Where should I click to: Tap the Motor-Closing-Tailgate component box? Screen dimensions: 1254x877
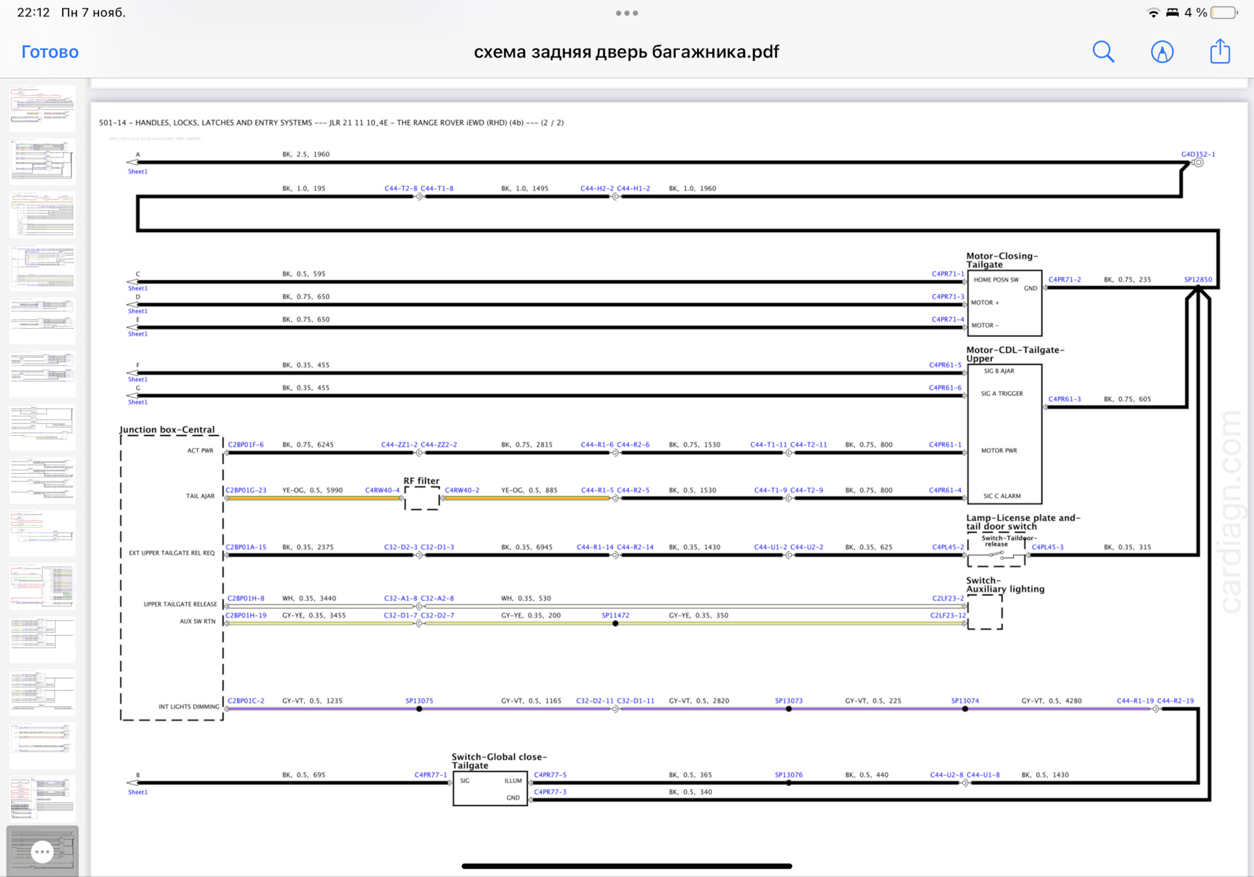click(x=1004, y=303)
